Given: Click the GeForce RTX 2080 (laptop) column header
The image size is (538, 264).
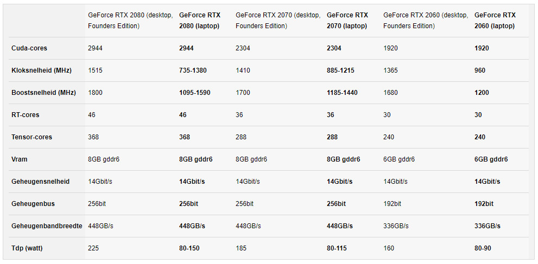Looking at the screenshot, I should click(200, 21).
